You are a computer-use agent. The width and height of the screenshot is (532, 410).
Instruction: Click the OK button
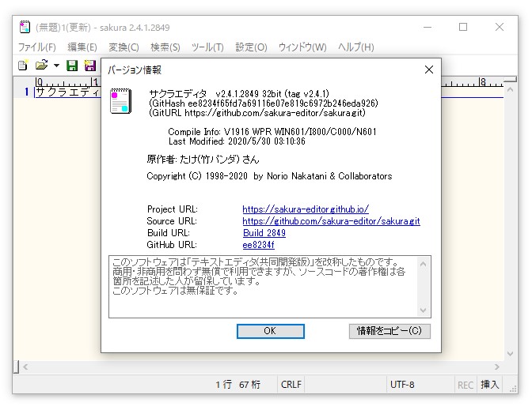point(271,331)
